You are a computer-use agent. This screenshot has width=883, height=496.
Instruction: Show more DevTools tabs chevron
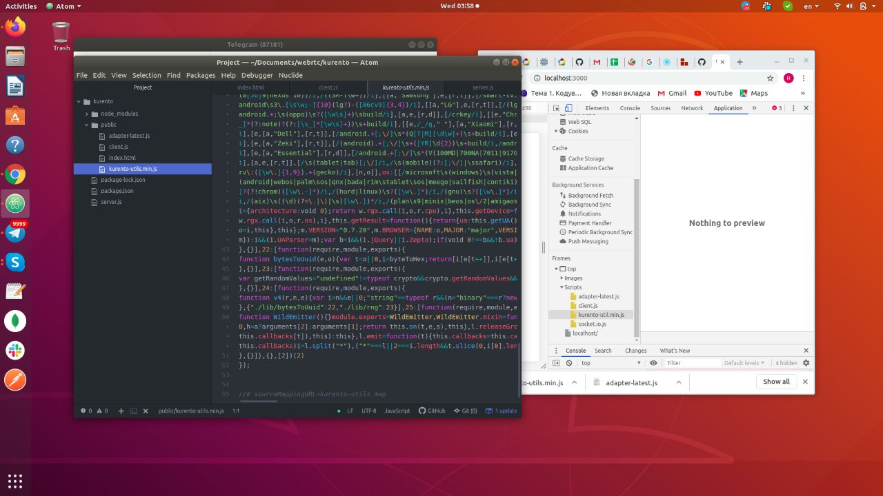point(754,108)
